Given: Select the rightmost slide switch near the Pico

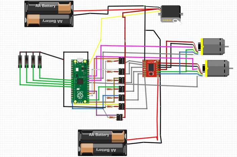Looking at the screenshot, I should click(40, 61).
